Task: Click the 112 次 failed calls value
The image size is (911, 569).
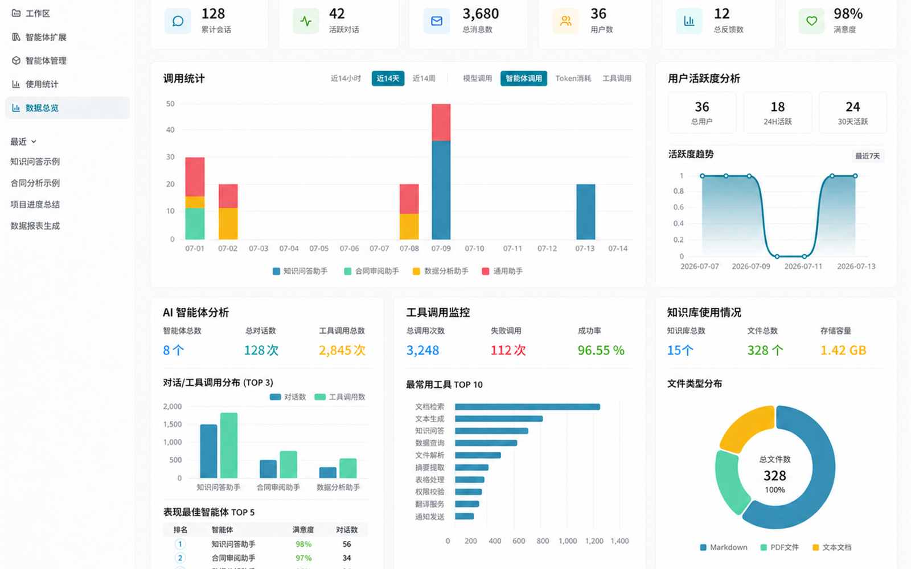Action: 508,351
